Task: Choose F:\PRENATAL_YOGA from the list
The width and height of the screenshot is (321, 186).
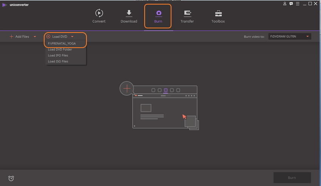Action: 62,43
